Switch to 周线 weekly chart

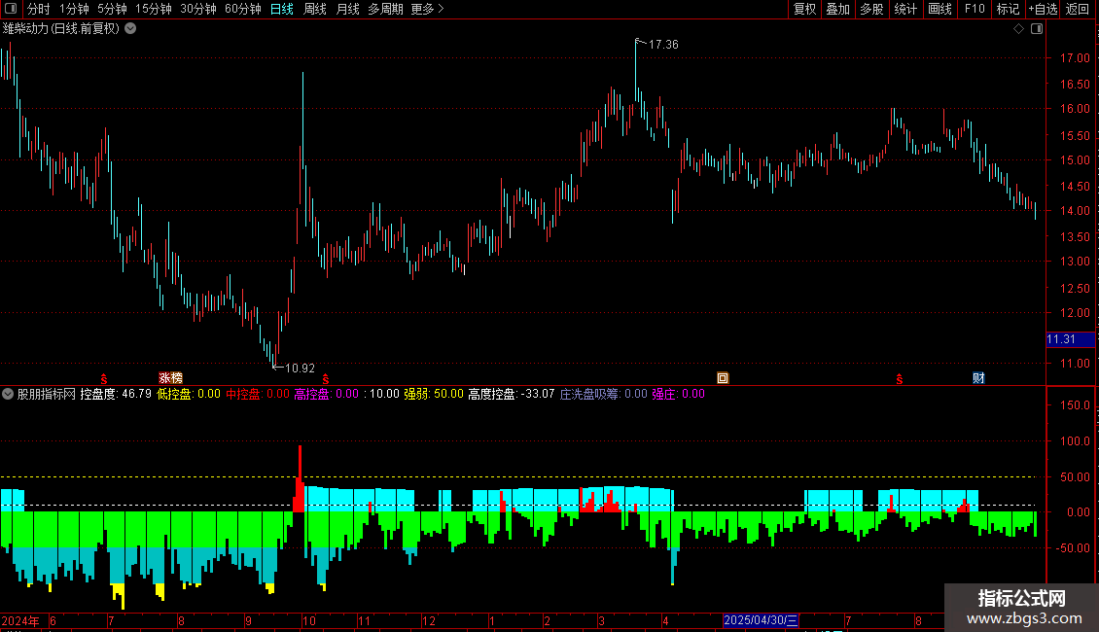[x=315, y=9]
